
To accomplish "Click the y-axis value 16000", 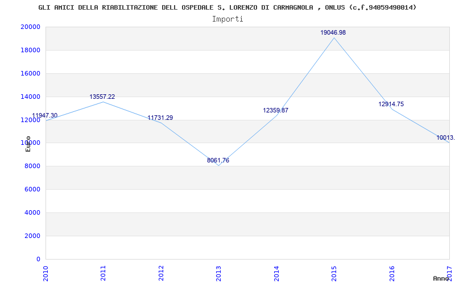I will click(31, 74).
